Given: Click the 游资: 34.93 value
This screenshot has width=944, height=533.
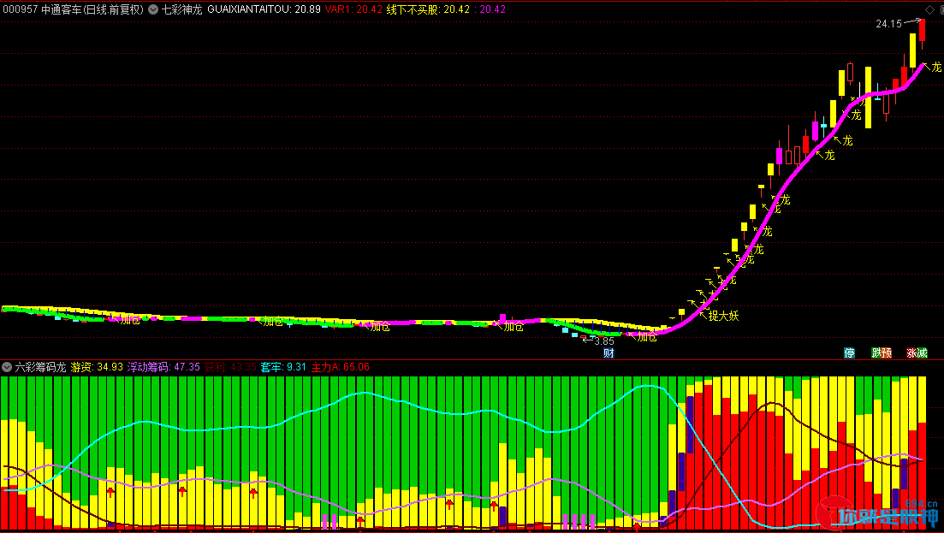Looking at the screenshot, I should point(97,367).
